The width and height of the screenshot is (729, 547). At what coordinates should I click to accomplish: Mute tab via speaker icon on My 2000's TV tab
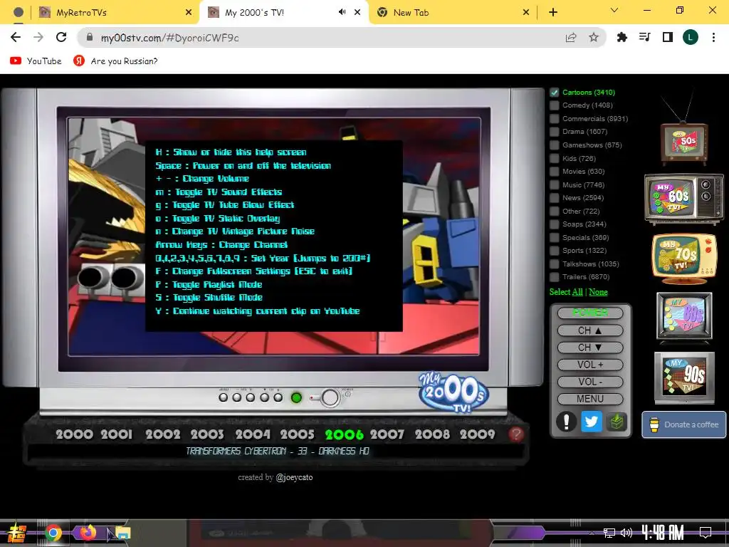pos(342,12)
